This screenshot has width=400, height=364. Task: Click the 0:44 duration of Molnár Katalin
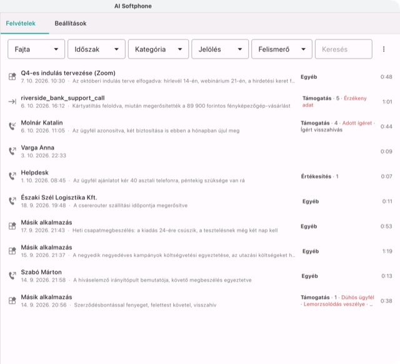tap(386, 127)
